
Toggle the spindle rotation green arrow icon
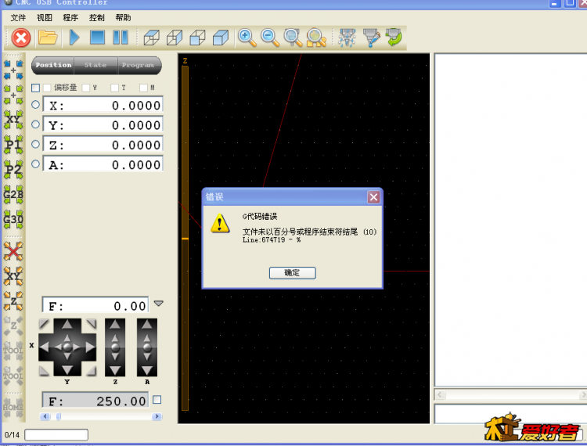click(394, 38)
